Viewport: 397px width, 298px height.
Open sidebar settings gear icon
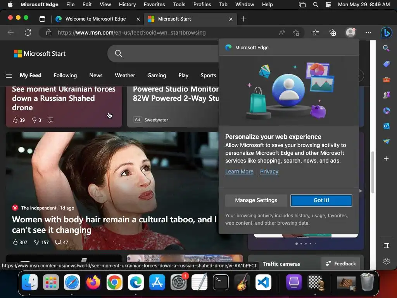[x=387, y=261]
